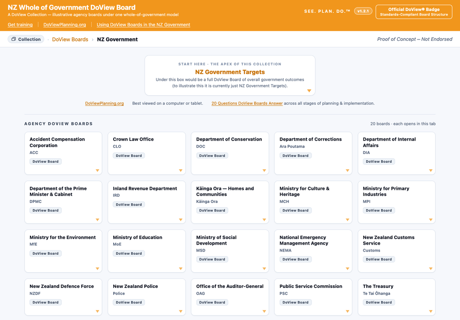Screen dimensions: 460x320
Task: Click the Official DoView Badge button
Action: click(414, 12)
